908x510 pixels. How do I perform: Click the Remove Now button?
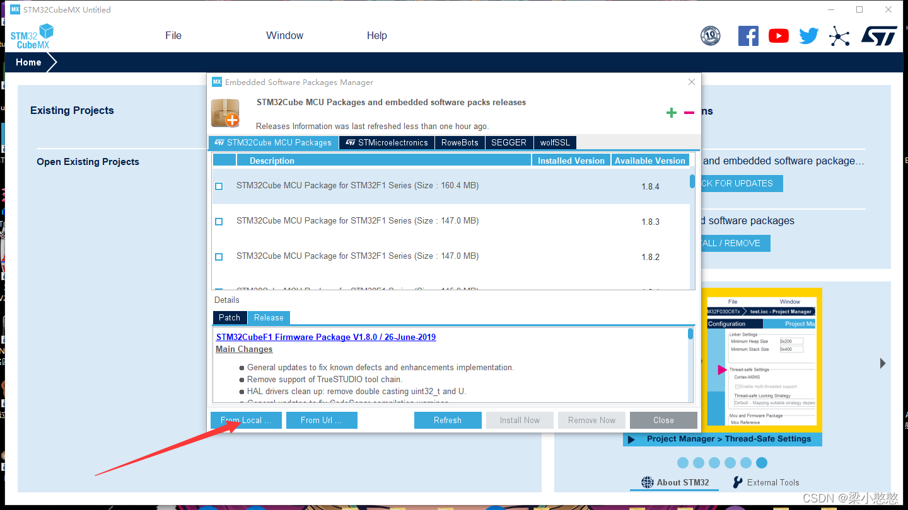[591, 421]
